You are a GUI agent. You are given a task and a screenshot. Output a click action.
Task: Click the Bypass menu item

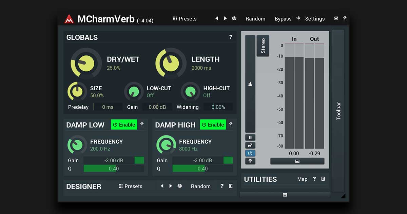coord(283,19)
